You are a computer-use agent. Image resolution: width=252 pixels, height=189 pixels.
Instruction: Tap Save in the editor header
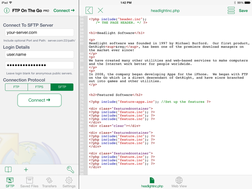coord(243,11)
